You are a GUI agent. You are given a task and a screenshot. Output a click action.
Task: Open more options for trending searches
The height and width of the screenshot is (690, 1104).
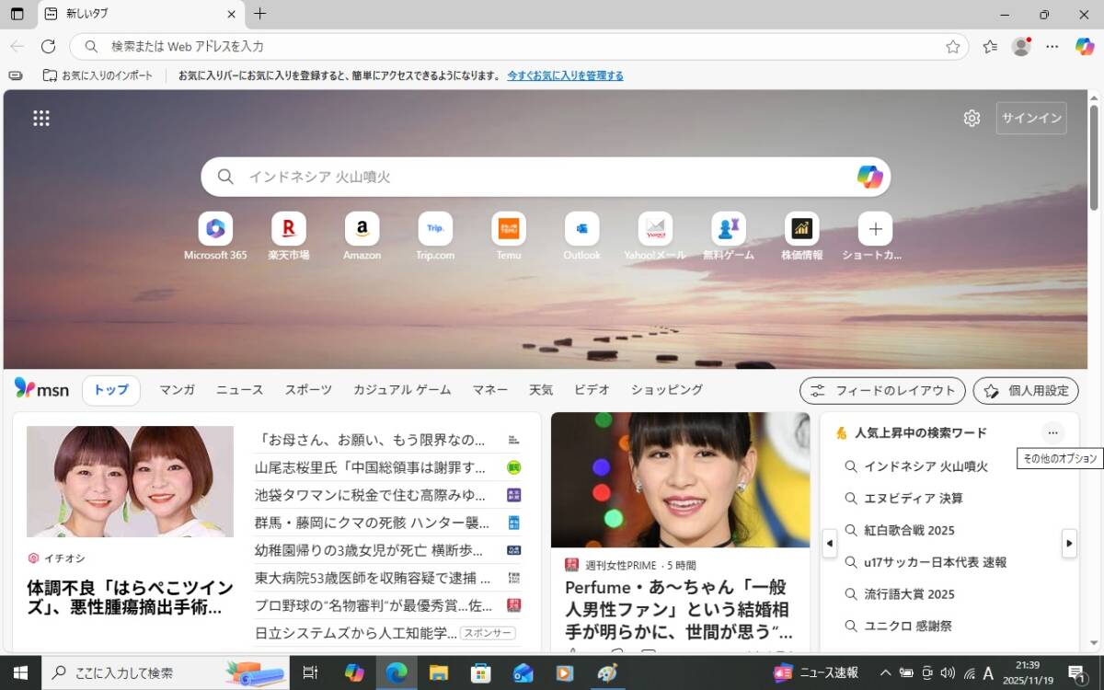pyautogui.click(x=1052, y=432)
